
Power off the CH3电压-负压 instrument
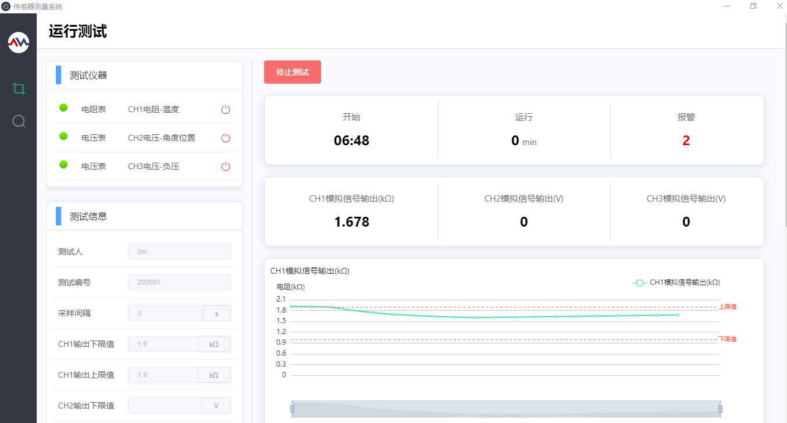[x=226, y=166]
